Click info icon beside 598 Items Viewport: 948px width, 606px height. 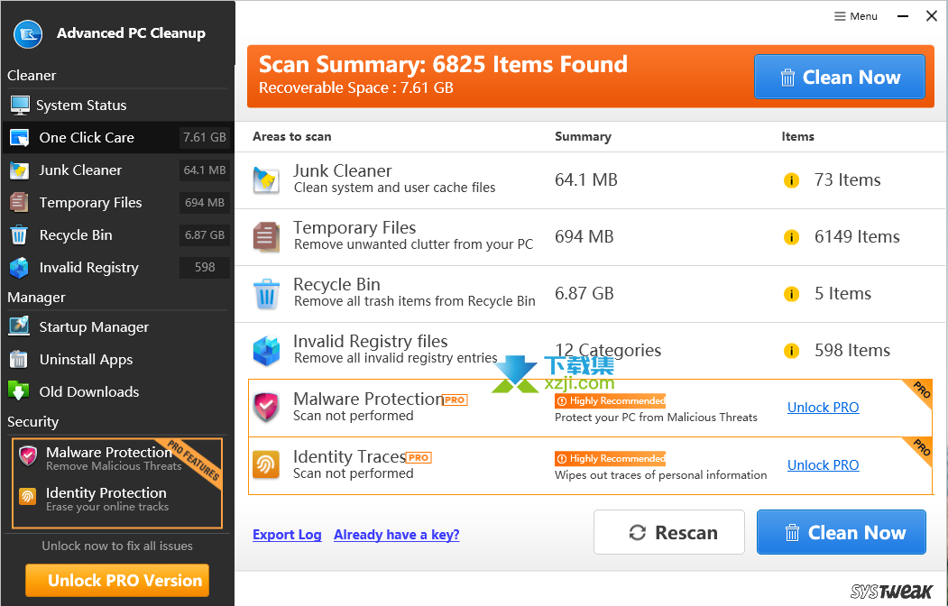click(x=791, y=351)
